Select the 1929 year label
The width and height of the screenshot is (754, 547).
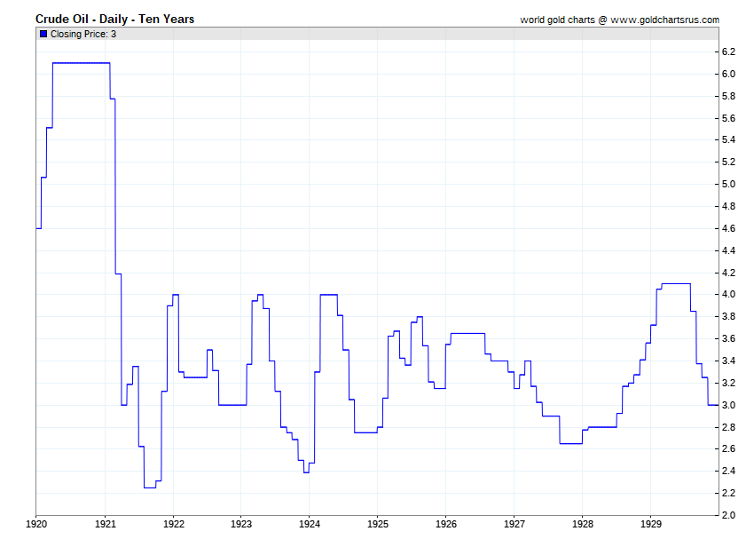point(651,523)
